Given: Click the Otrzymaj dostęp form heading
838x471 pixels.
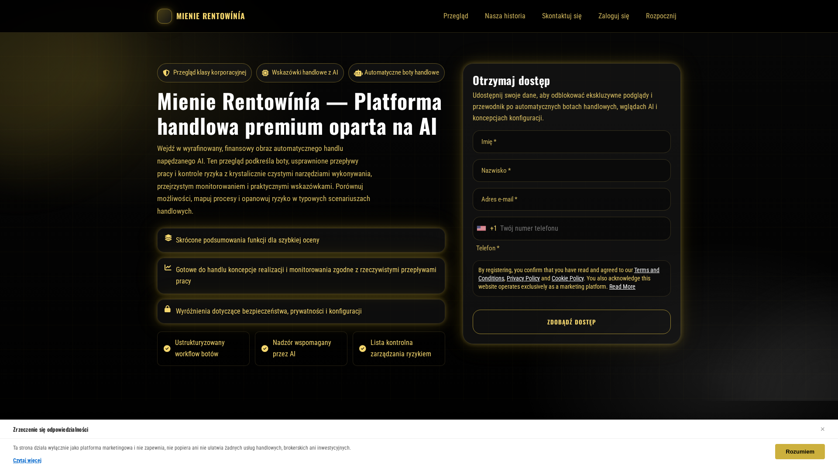Looking at the screenshot, I should tap(511, 81).
